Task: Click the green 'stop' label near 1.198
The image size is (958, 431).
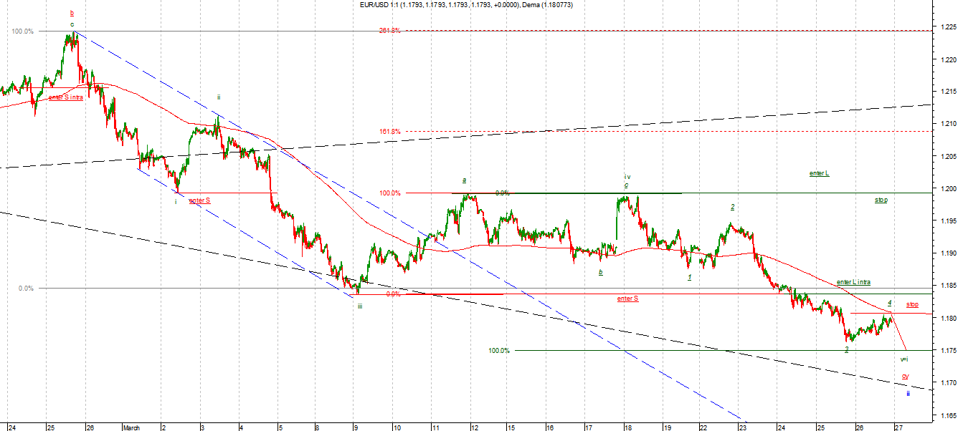Action: [881, 200]
